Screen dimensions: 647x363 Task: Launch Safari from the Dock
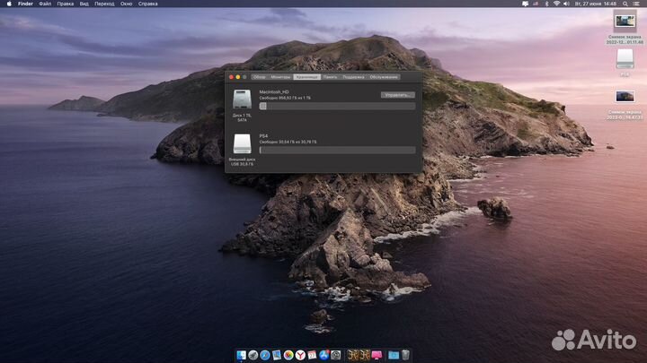coord(265,355)
